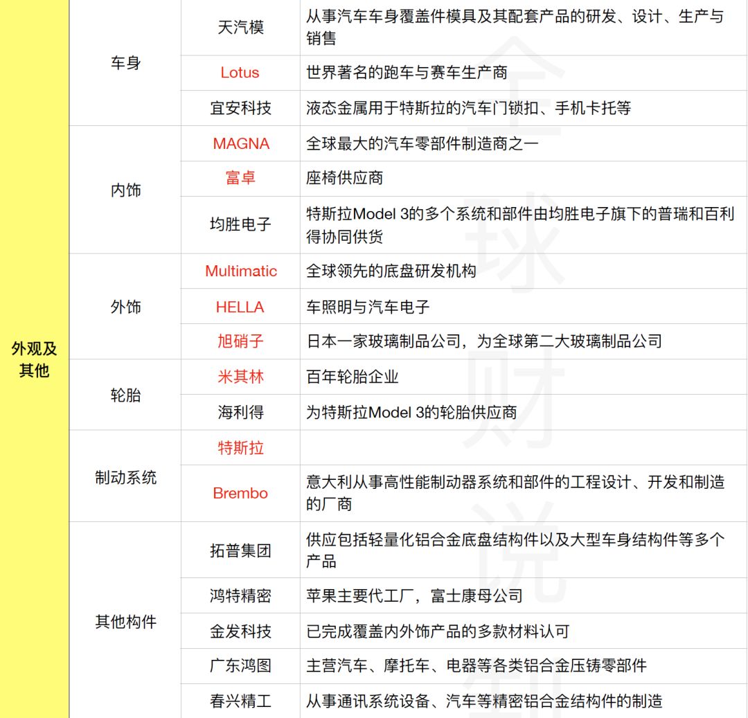Select the 制动系统 subcategory cell
The width and height of the screenshot is (748, 718).
[125, 476]
